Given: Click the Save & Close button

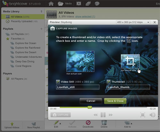Looking at the screenshot, I should point(115,101).
